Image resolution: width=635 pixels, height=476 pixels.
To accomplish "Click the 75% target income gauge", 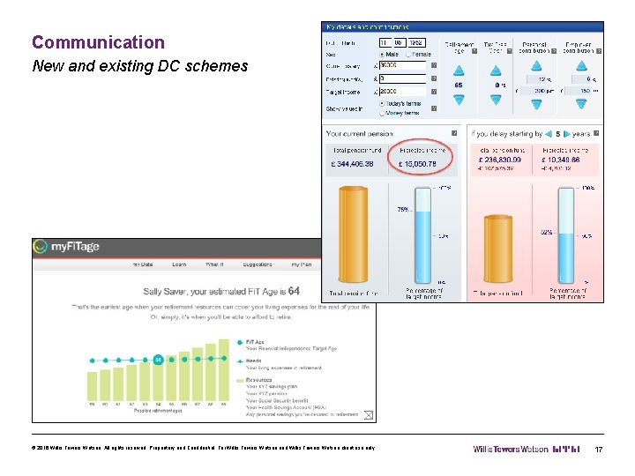I will pos(422,235).
